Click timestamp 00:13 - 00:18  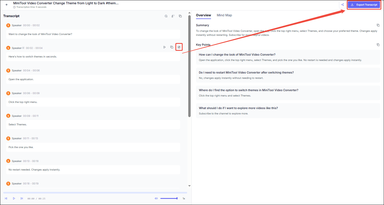pyautogui.click(x=31, y=161)
